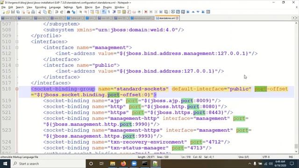Click line number 507 in the margin
299x168 pixels.
[7, 24]
